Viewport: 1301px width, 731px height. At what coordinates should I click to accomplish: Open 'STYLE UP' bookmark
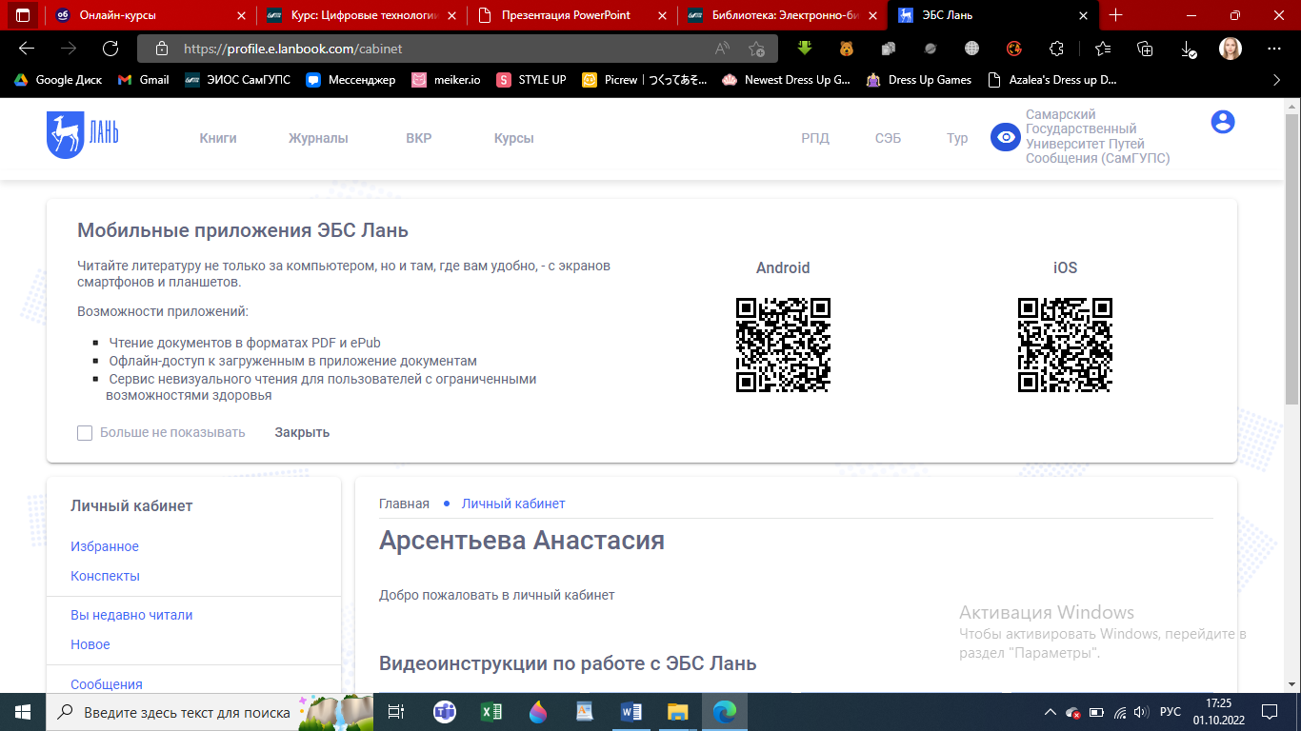point(531,80)
